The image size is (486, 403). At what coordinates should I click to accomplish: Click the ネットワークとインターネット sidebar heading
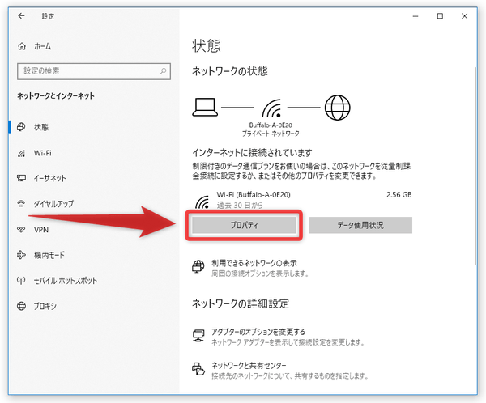coord(56,95)
